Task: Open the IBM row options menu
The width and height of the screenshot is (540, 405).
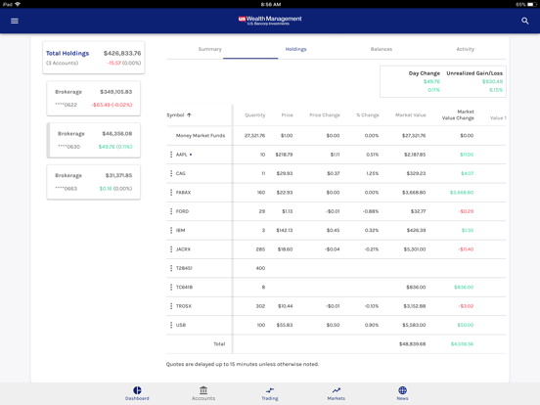Action: 171,230
